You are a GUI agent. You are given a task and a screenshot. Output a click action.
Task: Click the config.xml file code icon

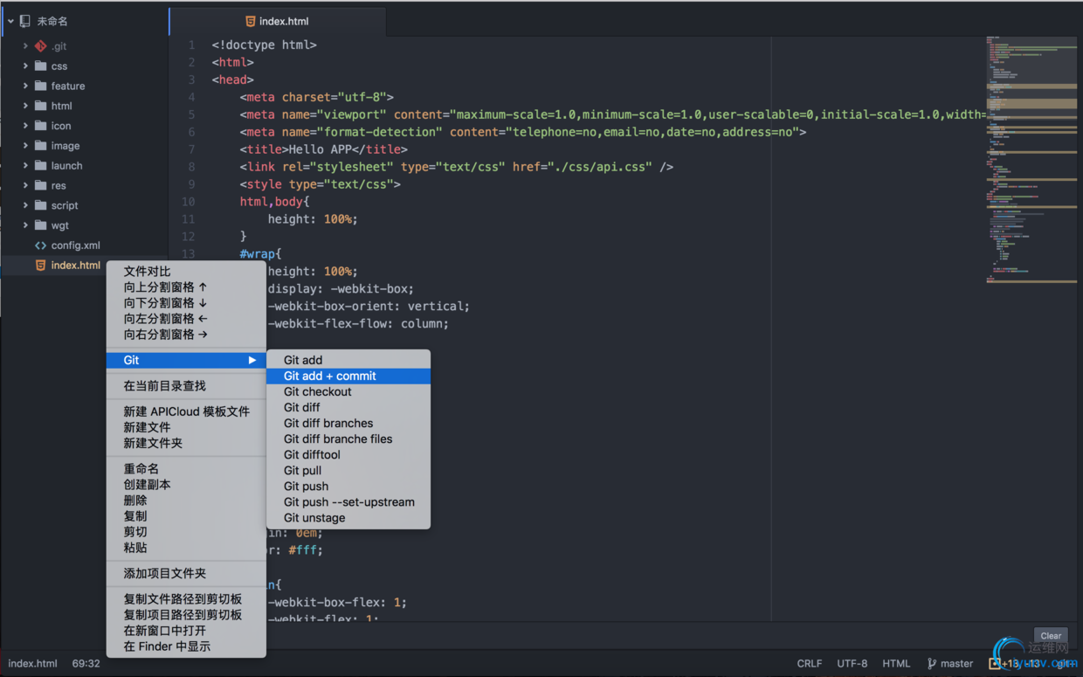click(41, 245)
